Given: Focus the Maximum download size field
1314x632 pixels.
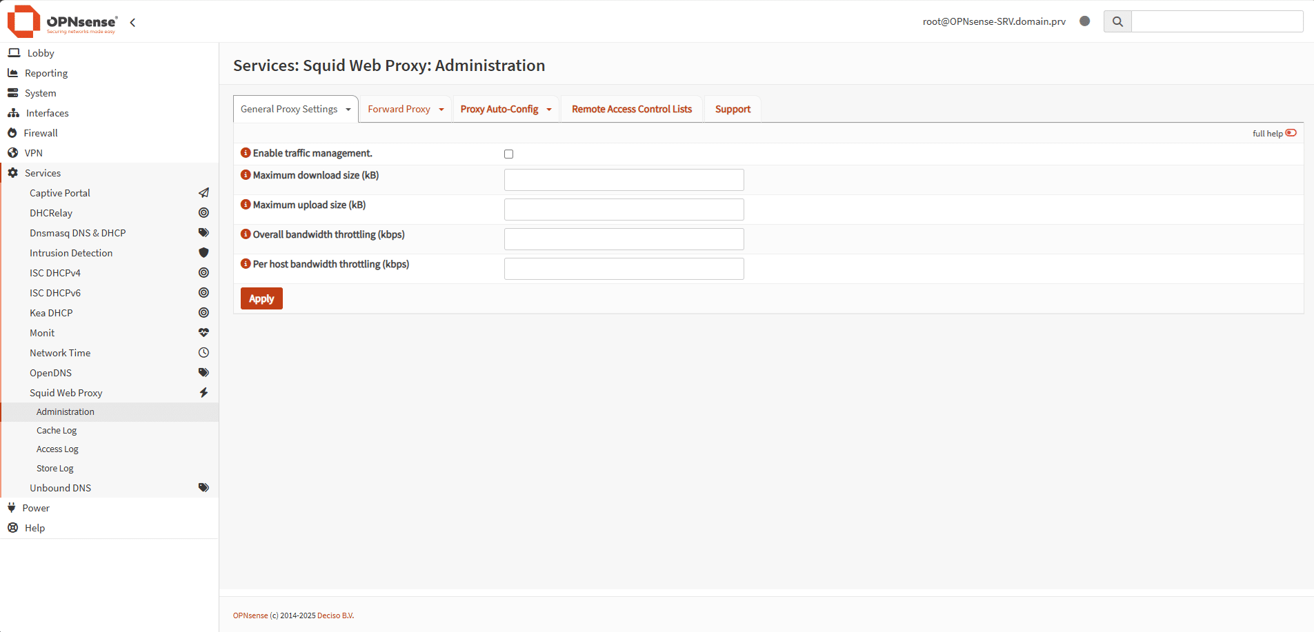Looking at the screenshot, I should click(x=624, y=180).
